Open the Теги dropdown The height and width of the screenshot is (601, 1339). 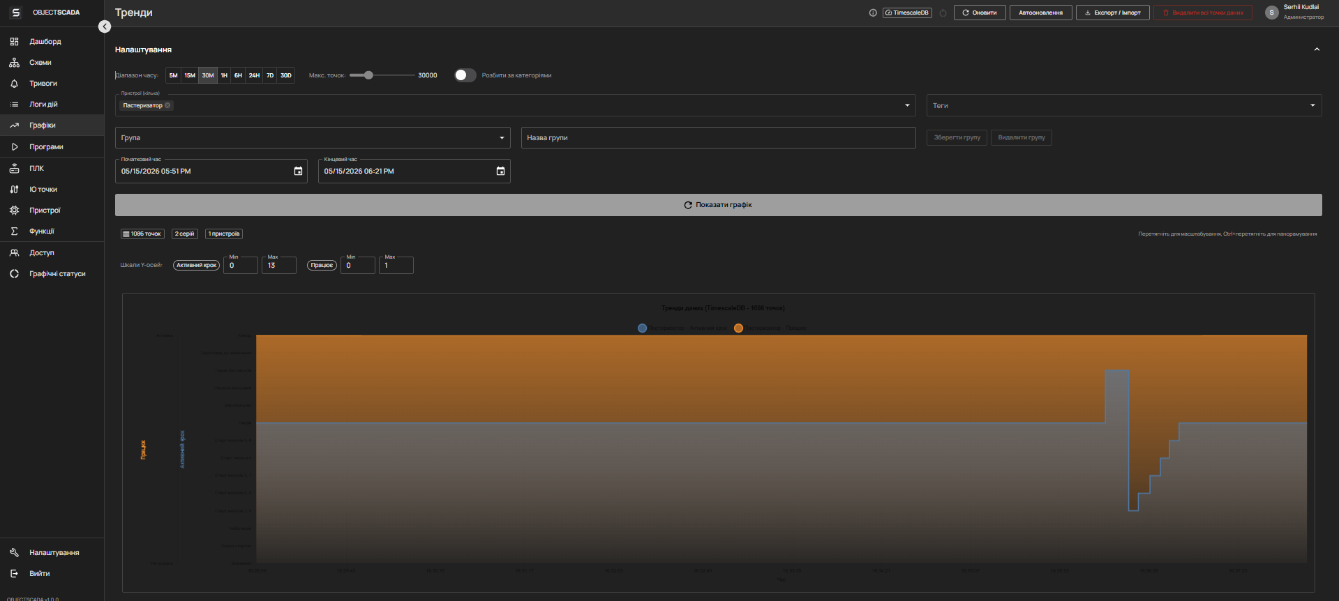[1124, 105]
